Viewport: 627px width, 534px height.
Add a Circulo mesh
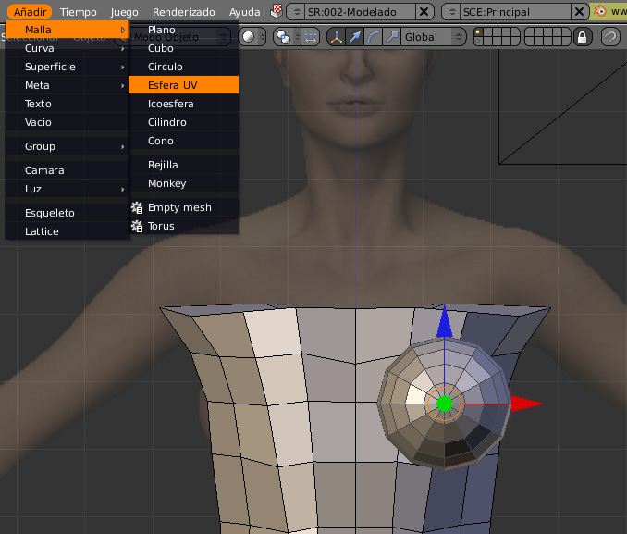click(x=183, y=67)
